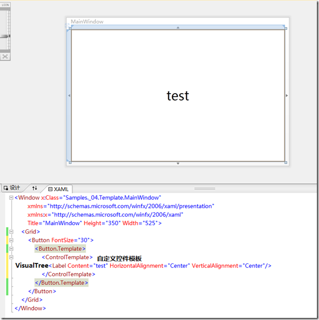Click the right margin arrow of the button

[286, 95]
